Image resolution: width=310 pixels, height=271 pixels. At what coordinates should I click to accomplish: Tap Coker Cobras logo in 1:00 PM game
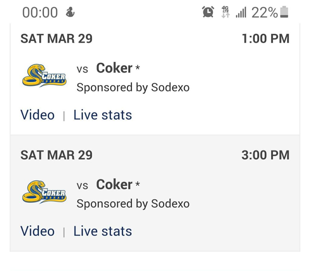click(44, 76)
